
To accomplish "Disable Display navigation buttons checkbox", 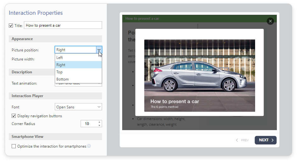I will point(14,116).
